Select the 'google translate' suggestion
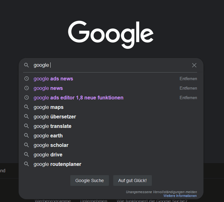This screenshot has height=202, width=224. (x=52, y=126)
